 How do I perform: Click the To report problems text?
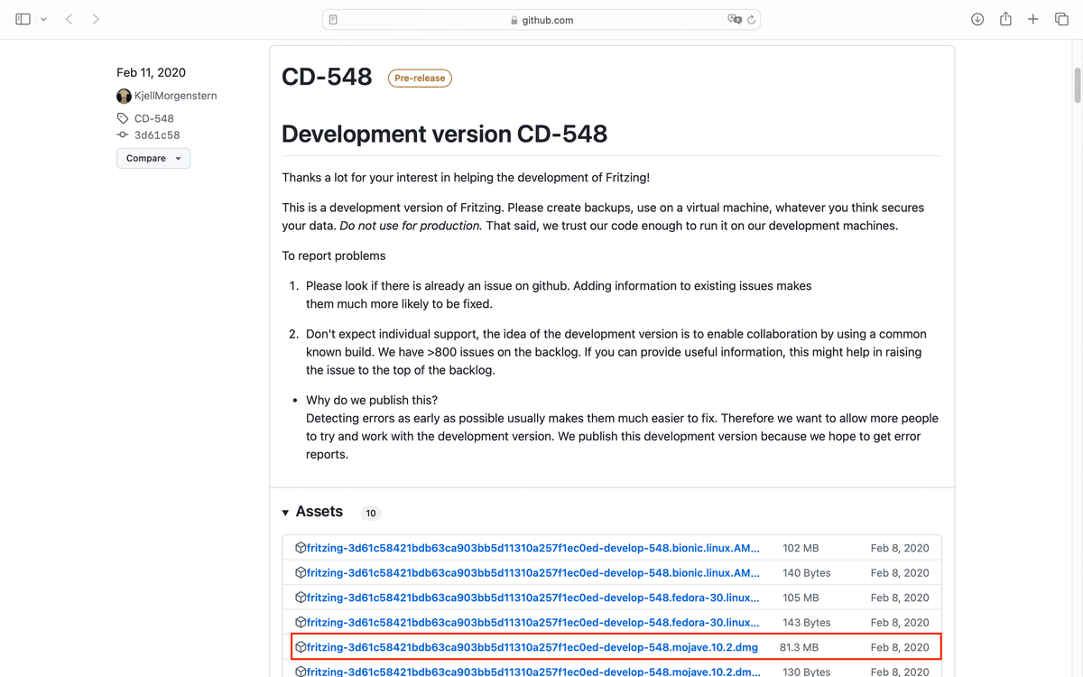pyautogui.click(x=334, y=255)
